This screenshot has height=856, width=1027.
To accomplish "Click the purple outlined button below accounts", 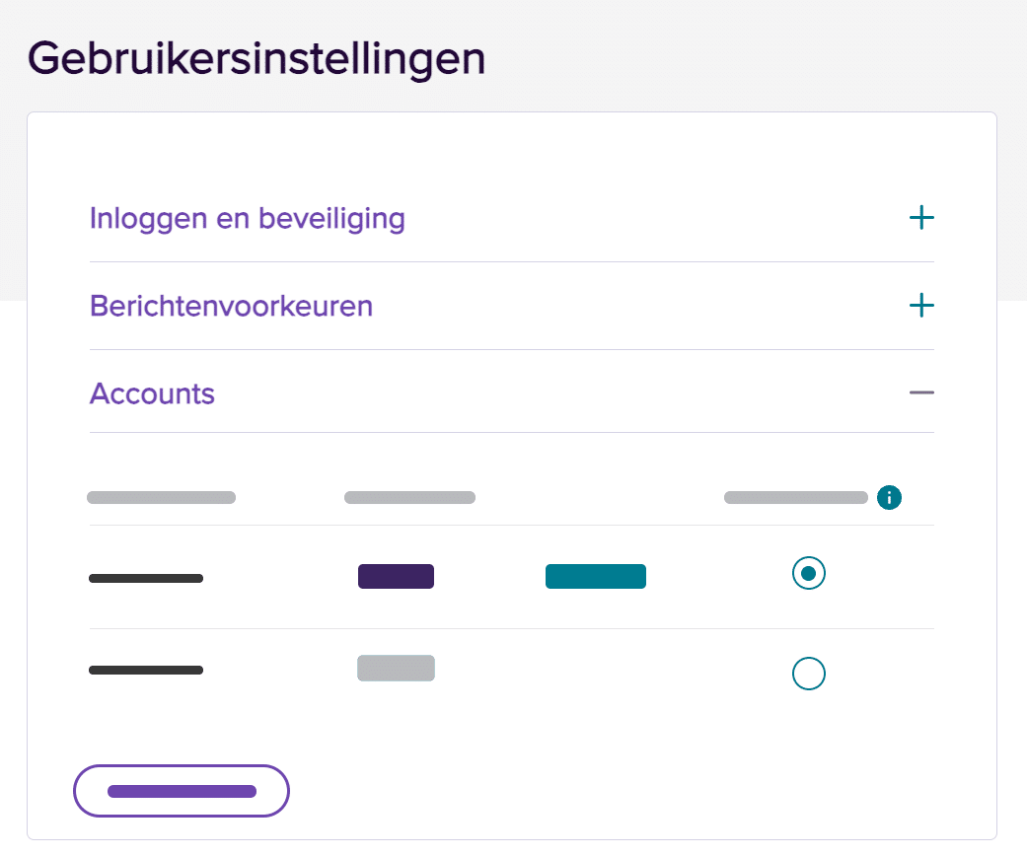I will [182, 791].
